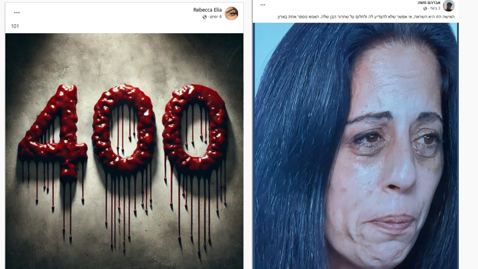478x269 pixels.
Task: Click the 101 post caption text
Action: tap(15, 26)
